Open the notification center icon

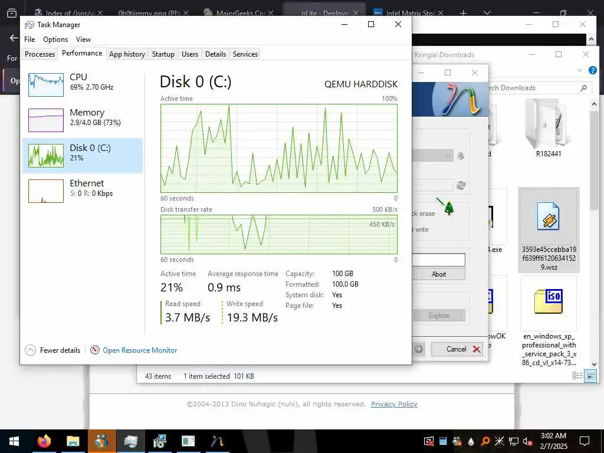pos(585,441)
